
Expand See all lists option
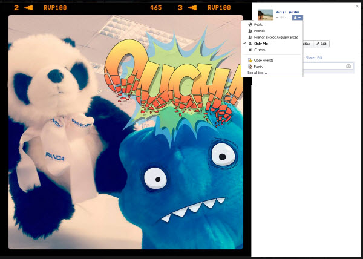[257, 73]
